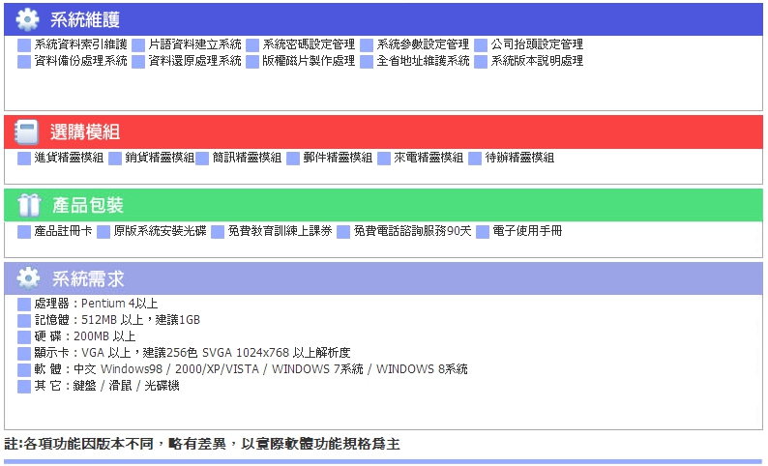
Task: Click blue bullet square before 產品註冊卡
Action: click(x=24, y=232)
